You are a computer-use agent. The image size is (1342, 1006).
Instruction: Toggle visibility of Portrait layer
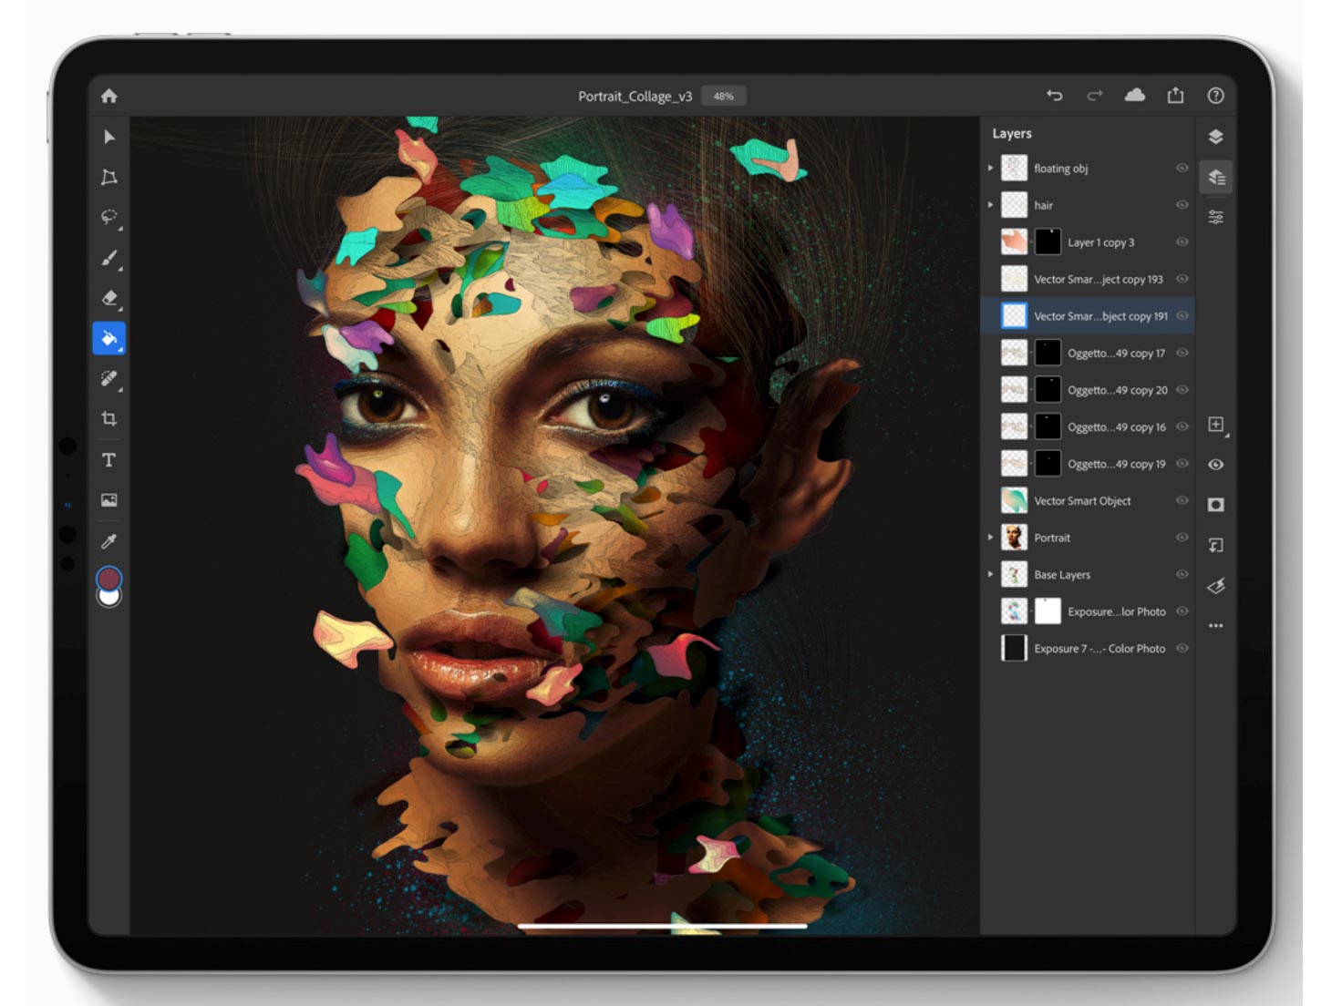click(1182, 538)
